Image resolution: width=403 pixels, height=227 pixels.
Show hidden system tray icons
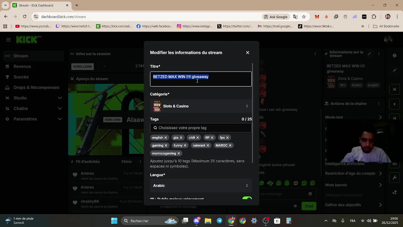tap(326, 221)
